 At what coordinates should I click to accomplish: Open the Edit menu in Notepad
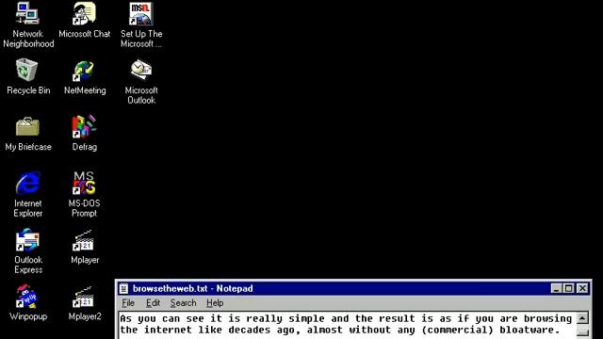[x=153, y=303]
